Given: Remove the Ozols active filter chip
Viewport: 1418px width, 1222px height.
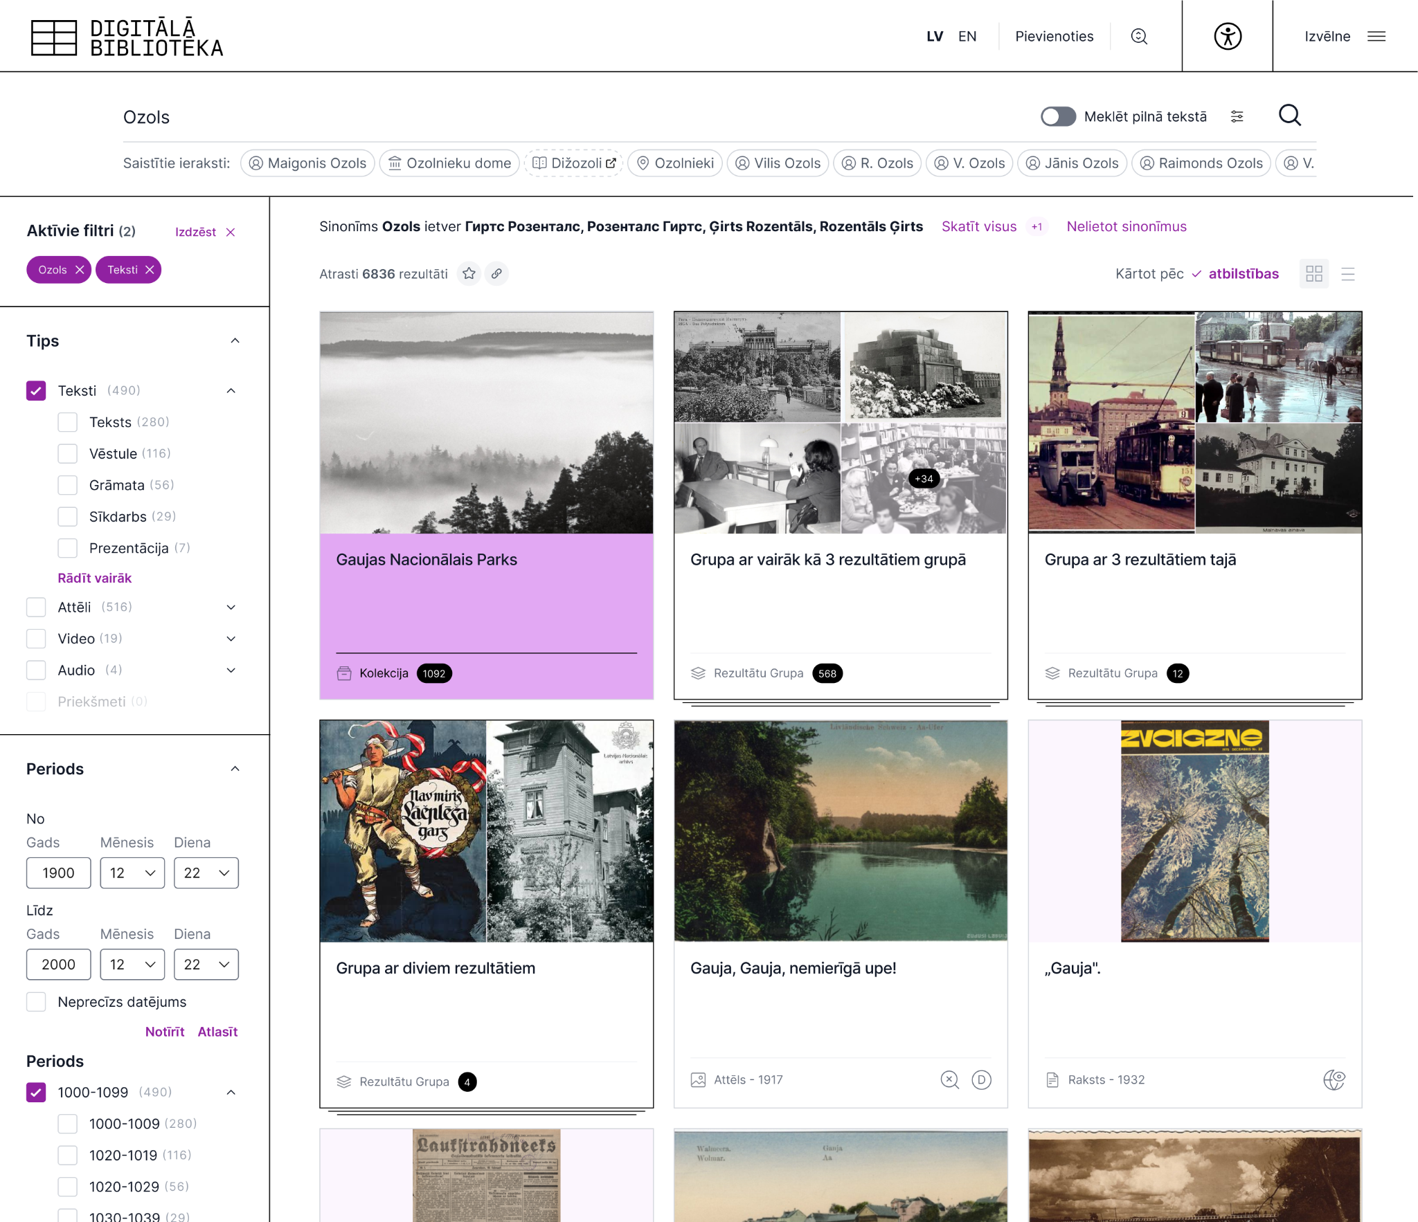Looking at the screenshot, I should pyautogui.click(x=80, y=270).
